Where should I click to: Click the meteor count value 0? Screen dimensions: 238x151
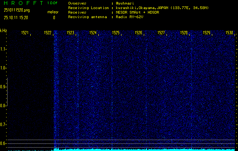tap(54, 17)
